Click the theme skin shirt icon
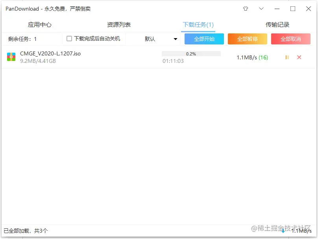The image size is (318, 239). tap(245, 8)
